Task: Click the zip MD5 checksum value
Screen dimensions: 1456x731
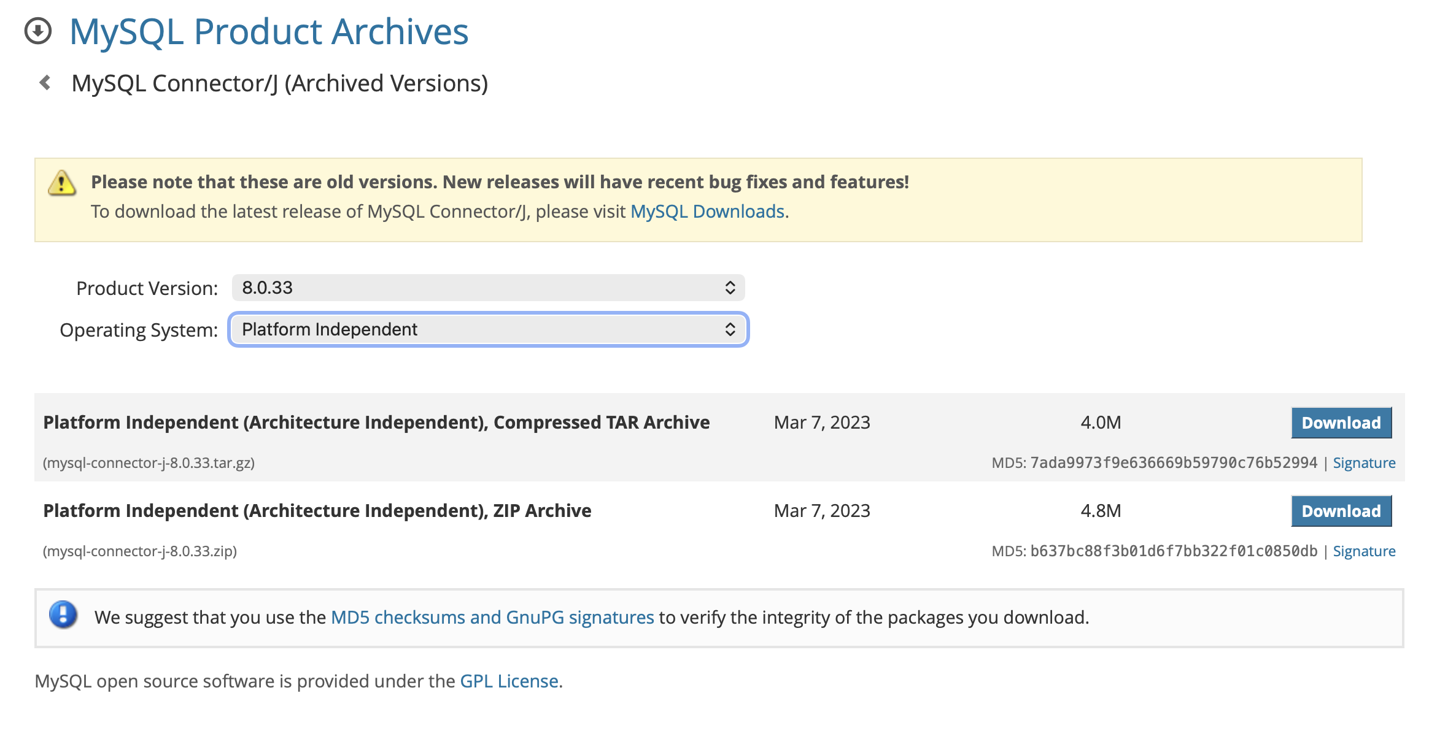Action: pos(1173,551)
